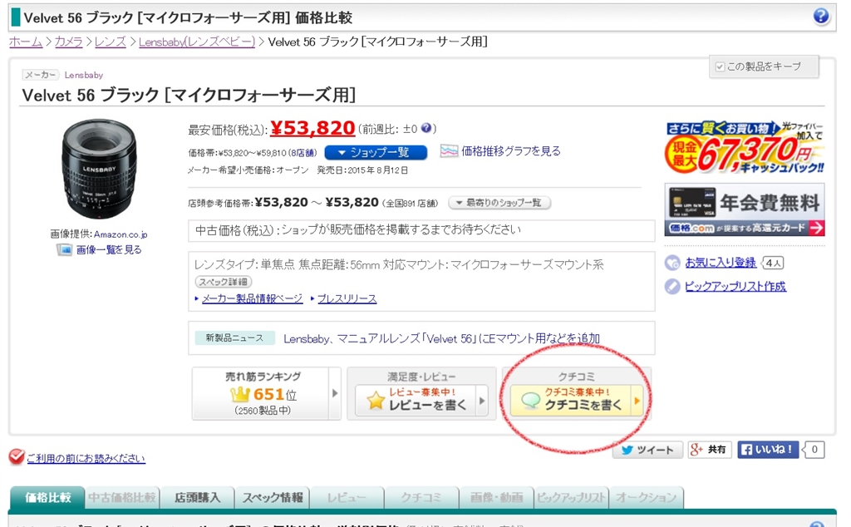The width and height of the screenshot is (851, 527).
Task: Open 価格推移グラフを見る link
Action: (511, 151)
